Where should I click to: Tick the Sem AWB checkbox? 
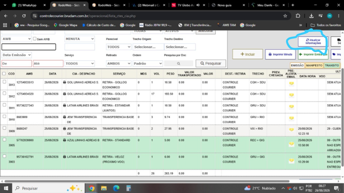coord(35,39)
